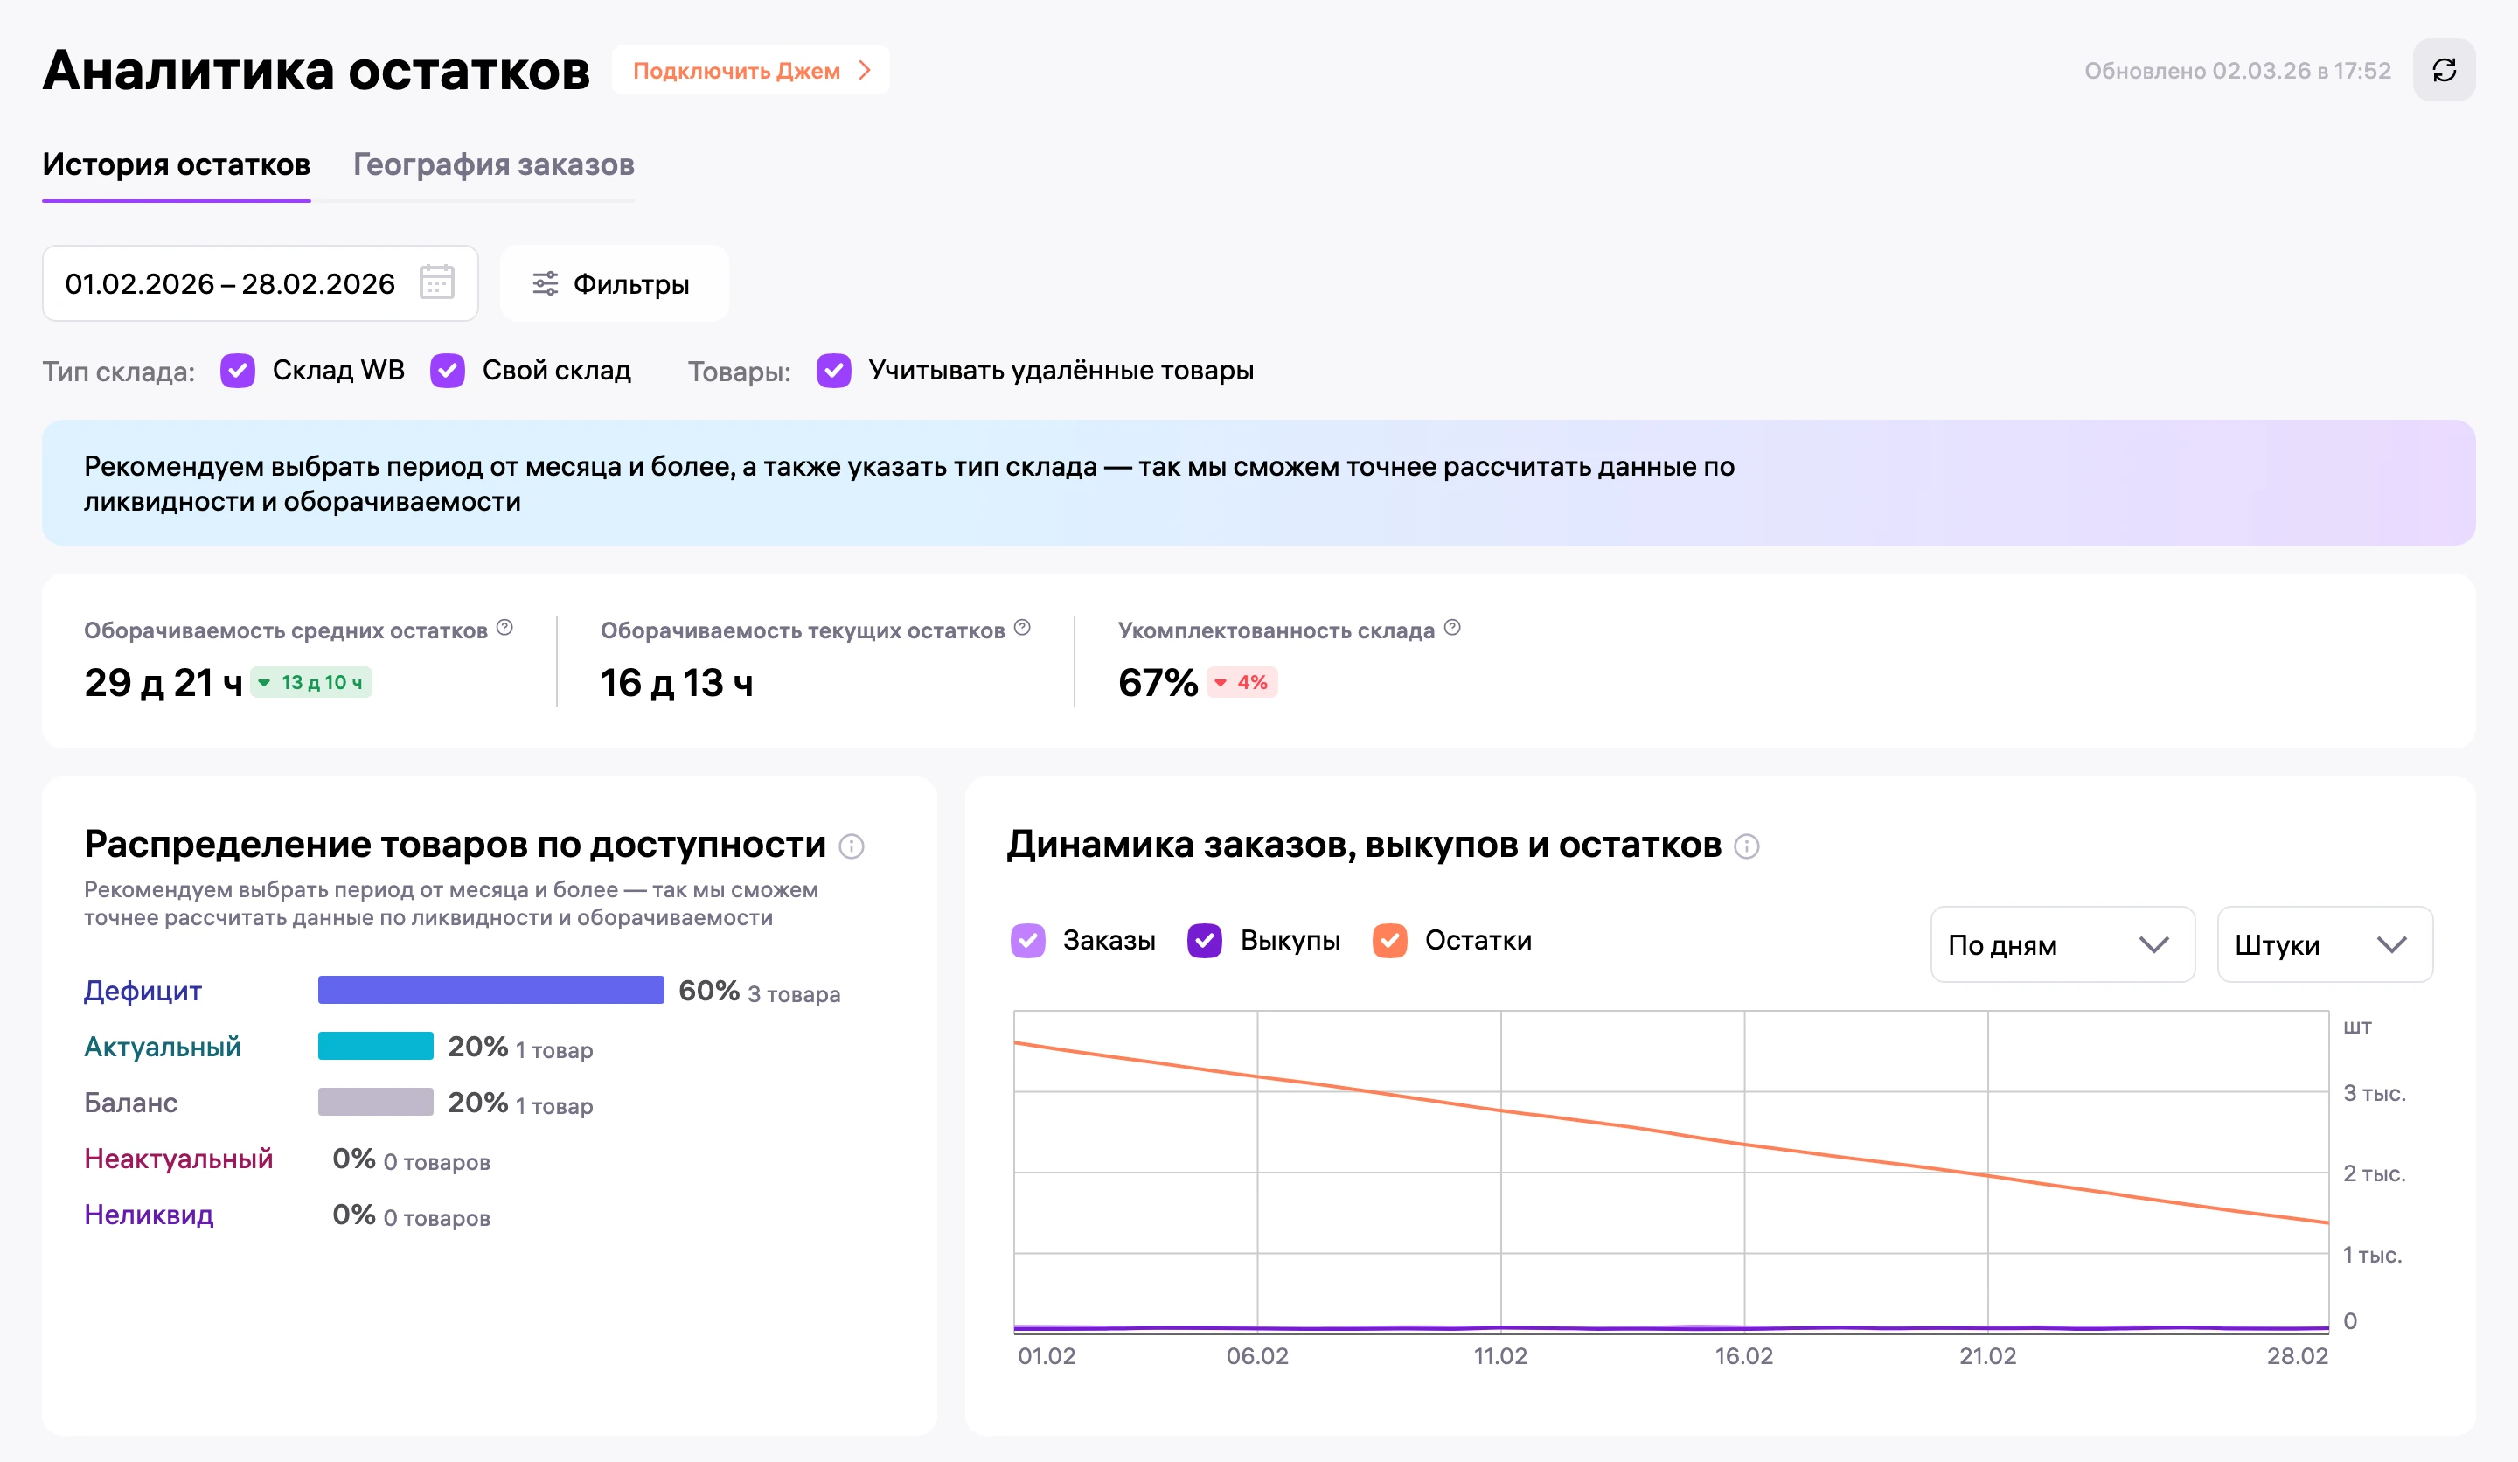Hide the Заказы series on chart
2518x1462 pixels.
tap(1028, 940)
